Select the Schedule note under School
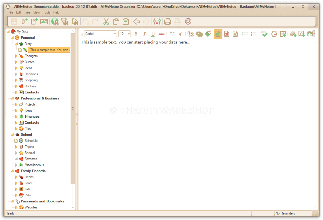Screen dimensions: 323x220 [x=31, y=141]
